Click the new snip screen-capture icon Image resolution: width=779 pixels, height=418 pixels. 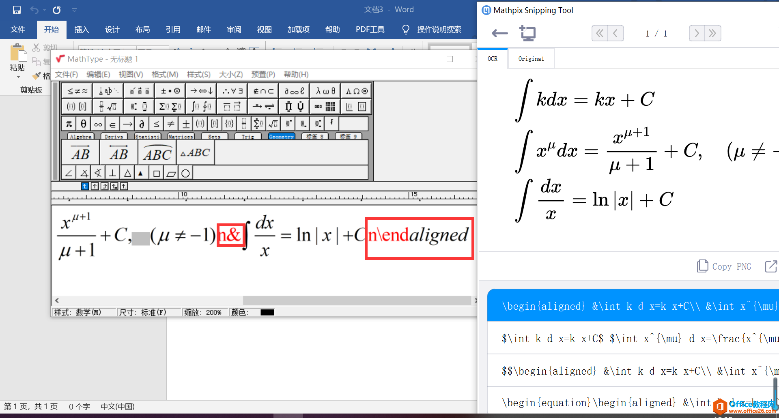[527, 33]
